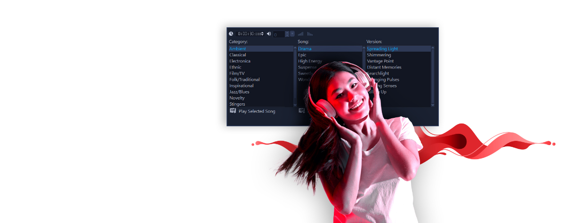Select the Jazz/Blues category
565x223 pixels.
239,92
